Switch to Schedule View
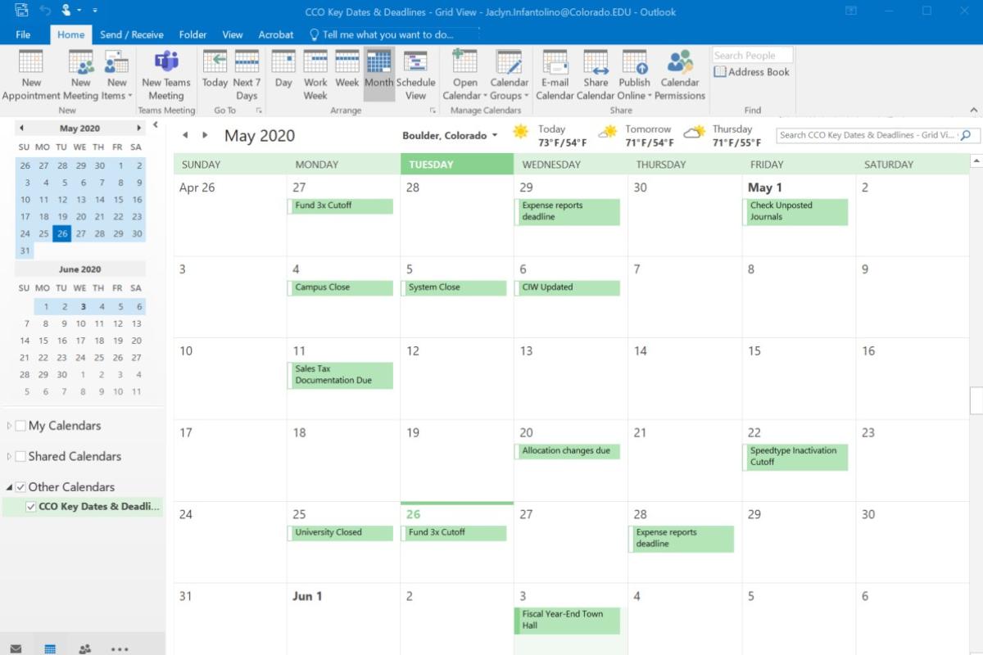983x655 pixels. click(416, 75)
